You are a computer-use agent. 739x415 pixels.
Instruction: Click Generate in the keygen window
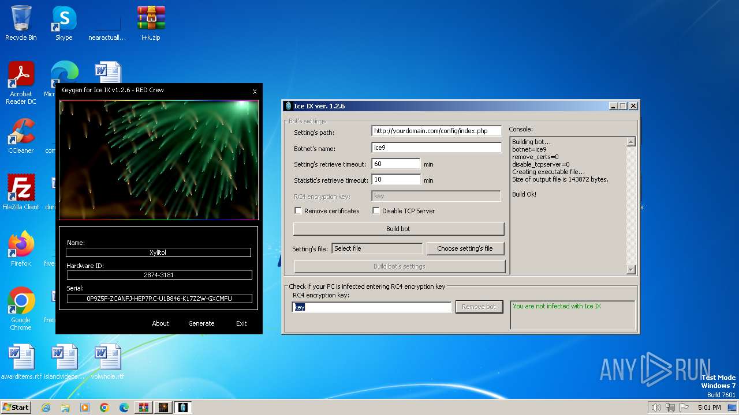pyautogui.click(x=201, y=323)
